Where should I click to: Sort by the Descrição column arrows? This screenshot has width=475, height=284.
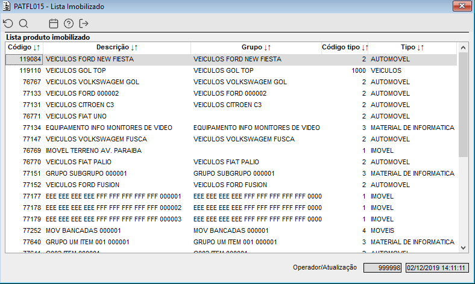[x=134, y=48]
